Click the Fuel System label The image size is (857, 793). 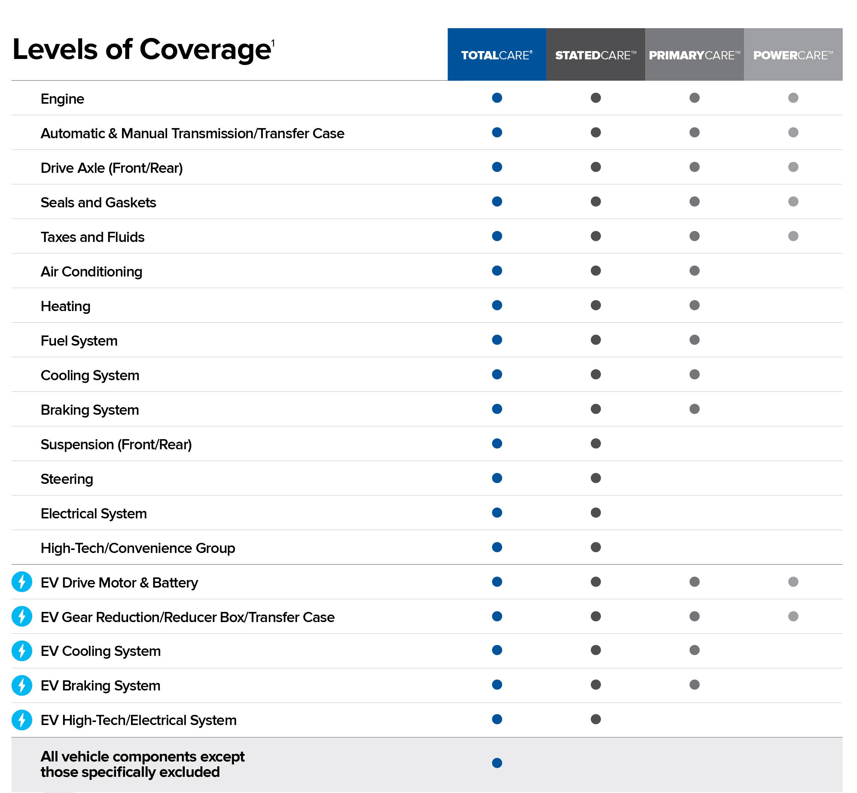[79, 341]
